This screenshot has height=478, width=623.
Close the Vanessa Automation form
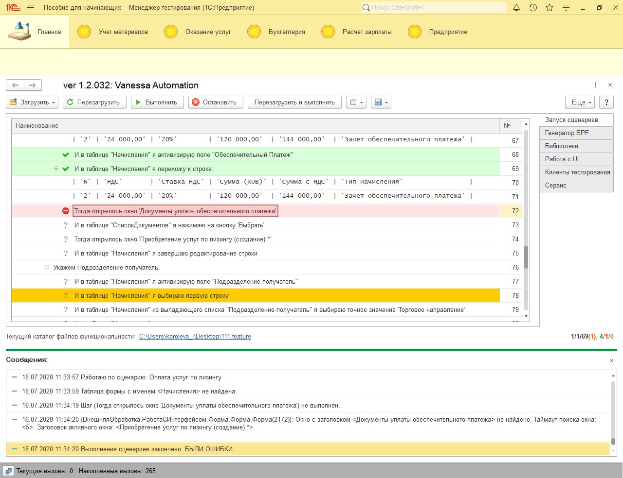[x=610, y=85]
